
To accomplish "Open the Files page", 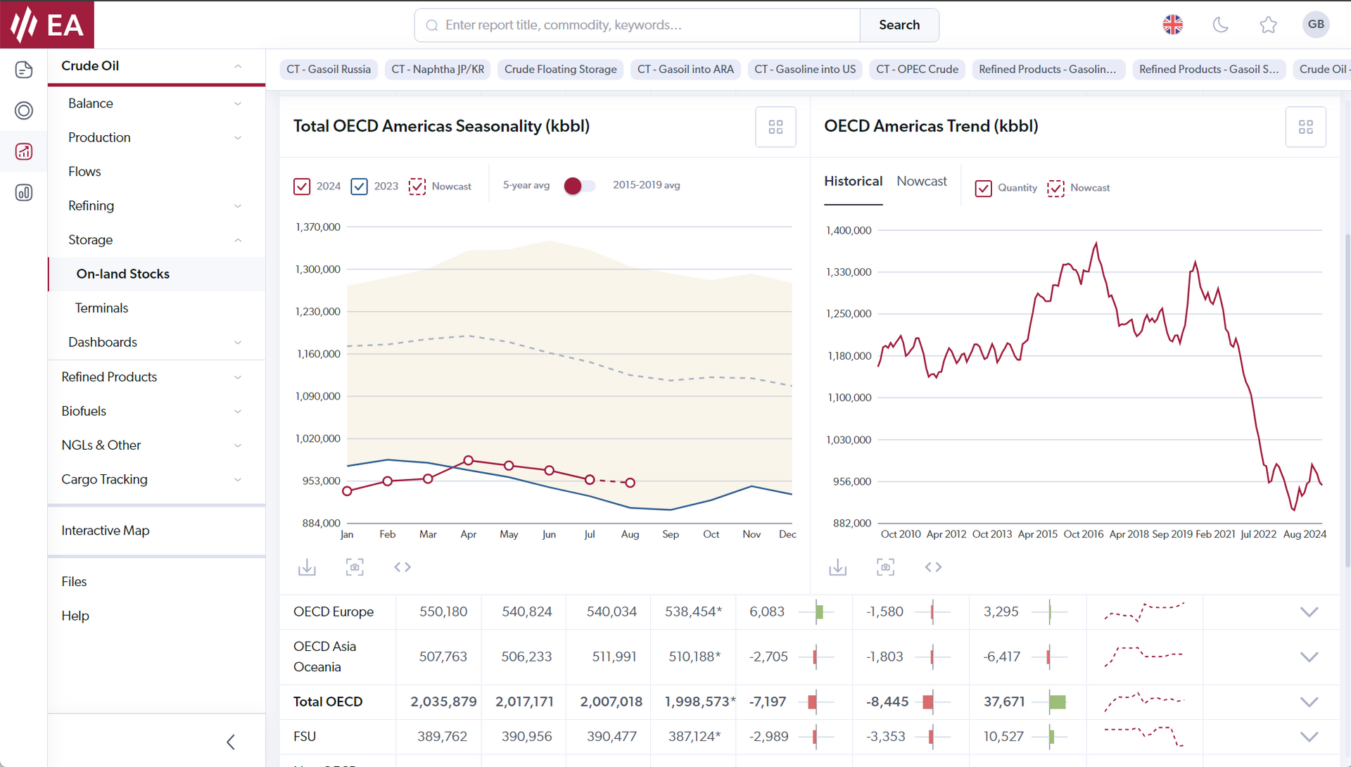I will (74, 582).
